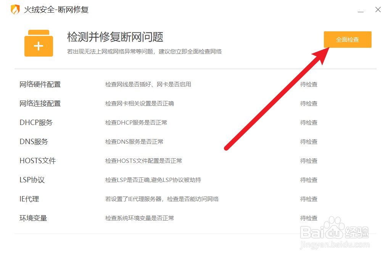Image resolution: width=391 pixels, height=258 pixels.
Task: Click 待检查 status beside 网络硬件配置
Action: pyautogui.click(x=308, y=84)
